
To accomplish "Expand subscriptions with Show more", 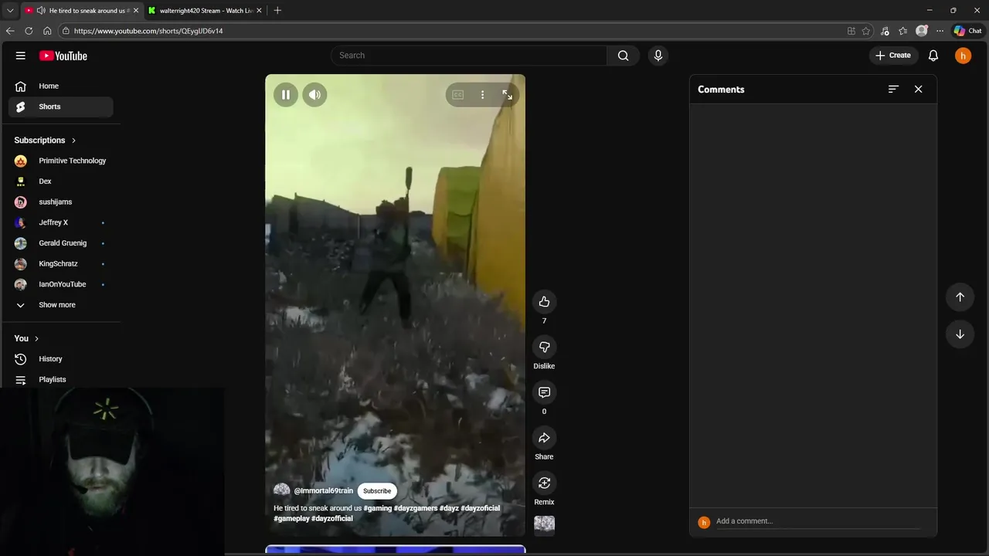I will pos(60,305).
